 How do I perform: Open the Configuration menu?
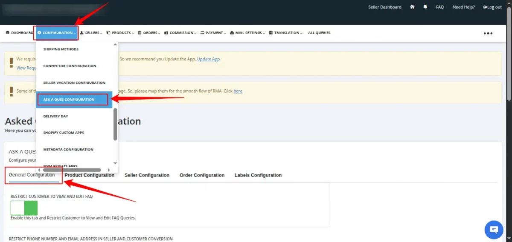pos(56,33)
